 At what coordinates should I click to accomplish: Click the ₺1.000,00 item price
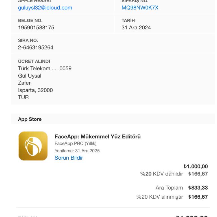tap(196, 166)
